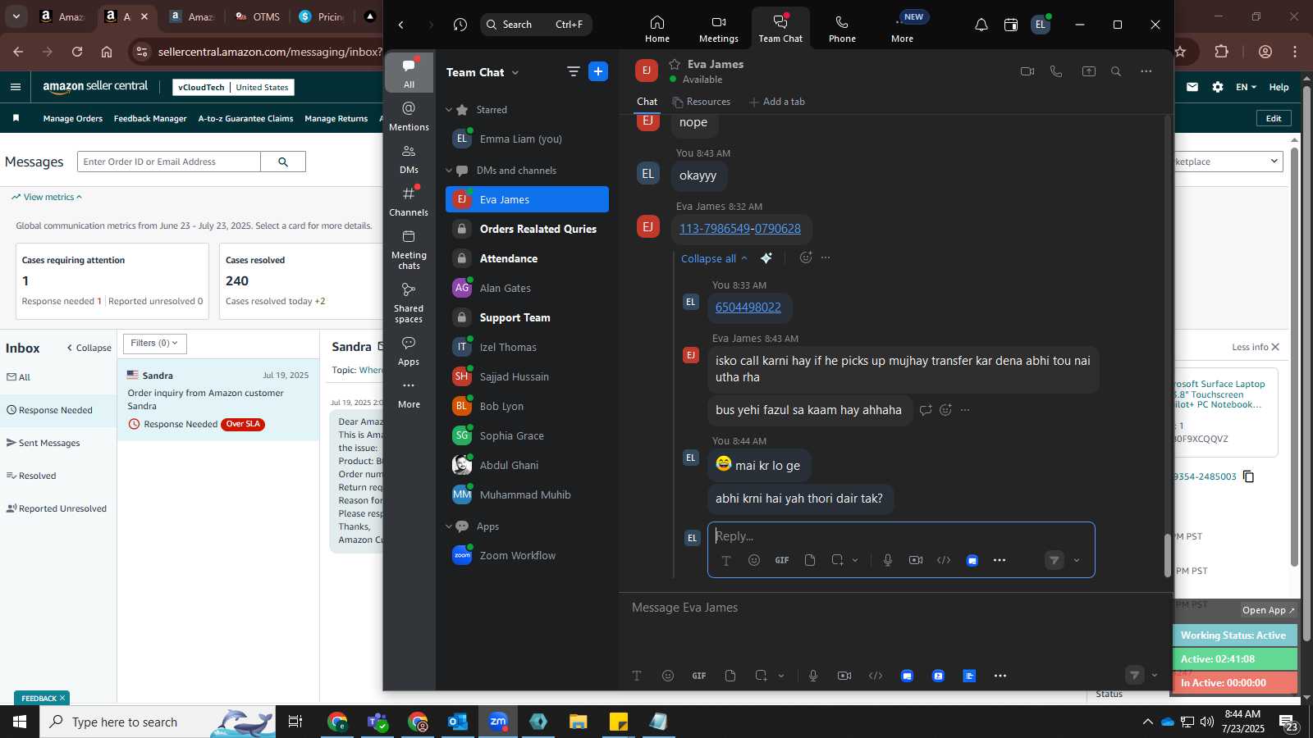Open more options in chat header

tap(1146, 71)
